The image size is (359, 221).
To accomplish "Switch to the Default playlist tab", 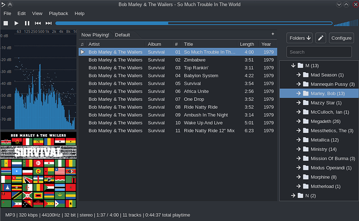I will pos(122,35).
